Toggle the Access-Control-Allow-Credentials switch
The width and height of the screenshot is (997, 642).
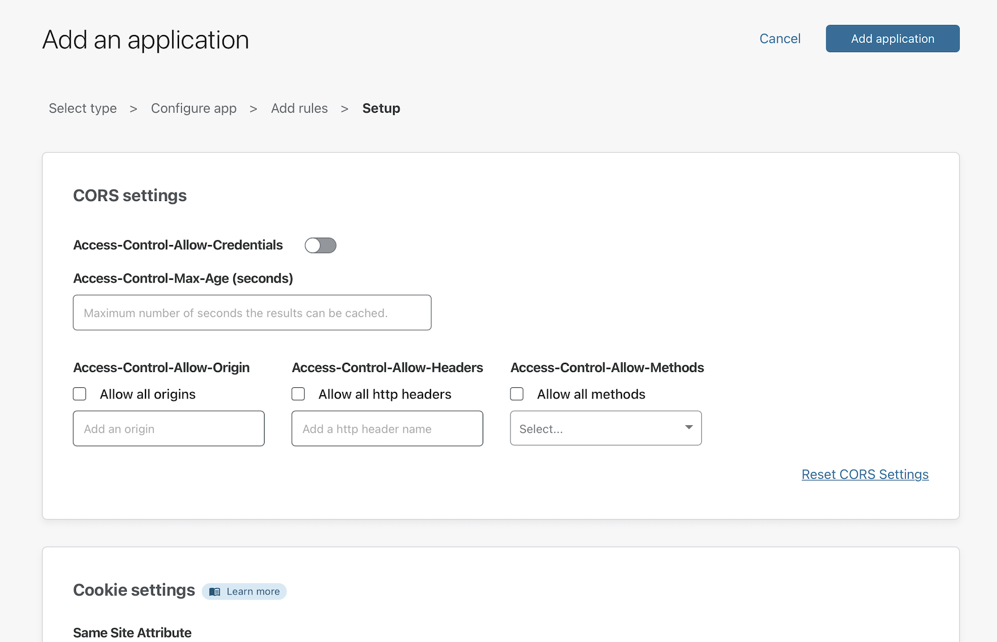tap(320, 245)
